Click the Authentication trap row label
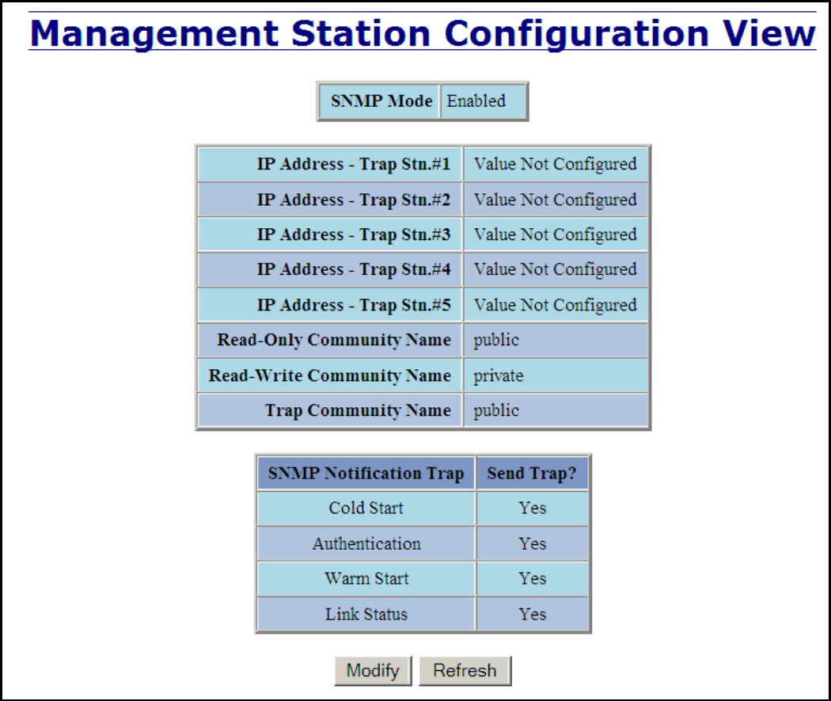 [366, 543]
